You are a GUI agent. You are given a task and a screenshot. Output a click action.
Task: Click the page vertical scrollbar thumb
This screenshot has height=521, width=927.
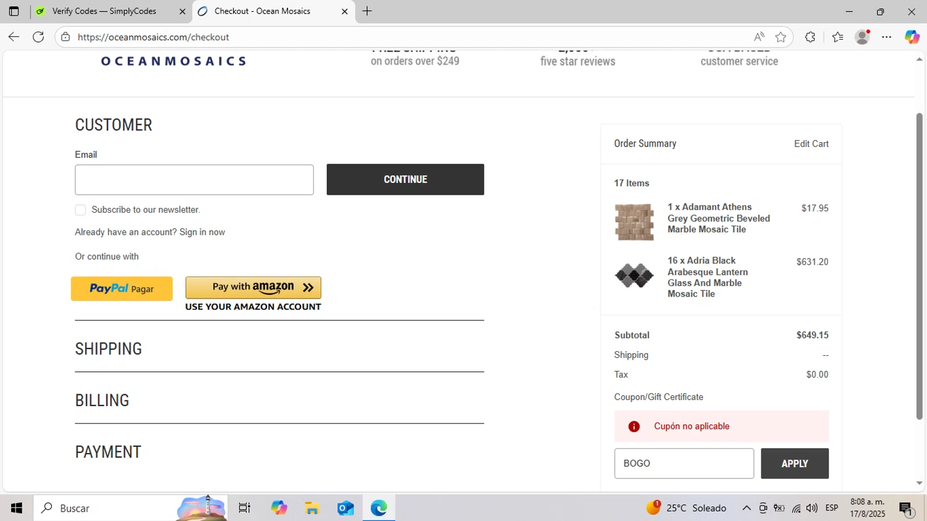click(x=920, y=266)
